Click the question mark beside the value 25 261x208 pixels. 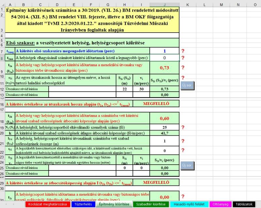tap(183, 127)
